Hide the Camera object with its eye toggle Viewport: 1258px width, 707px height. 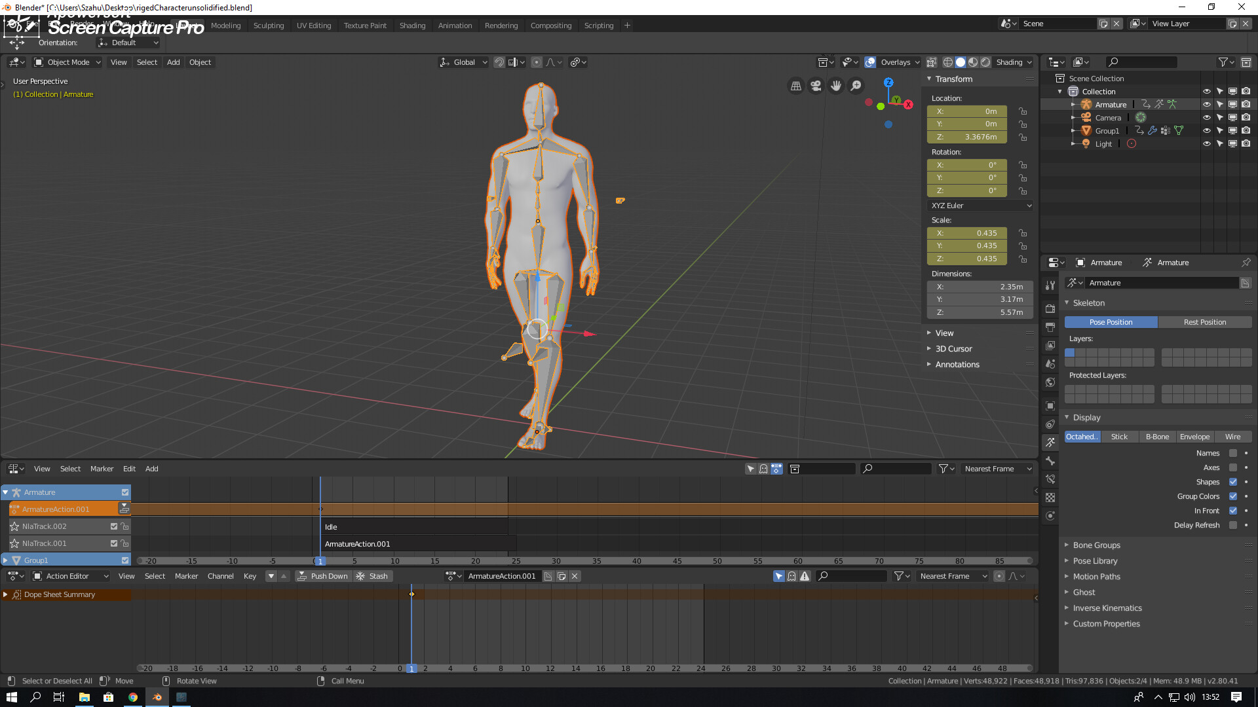tap(1207, 117)
